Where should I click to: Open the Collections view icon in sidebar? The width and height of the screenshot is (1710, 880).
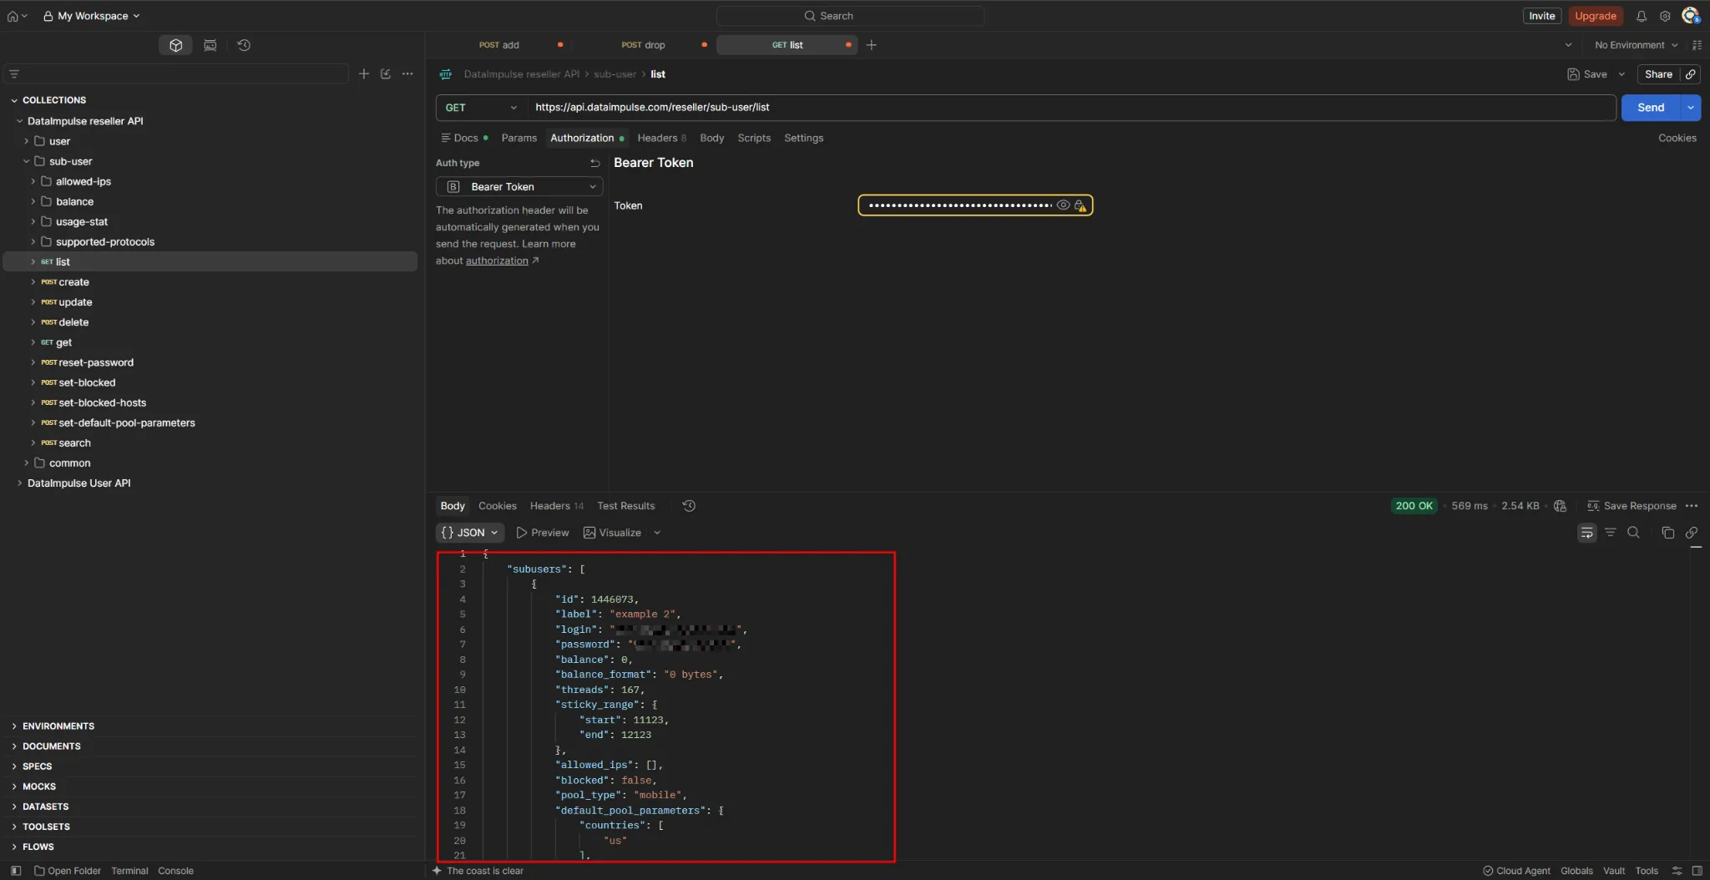175,45
